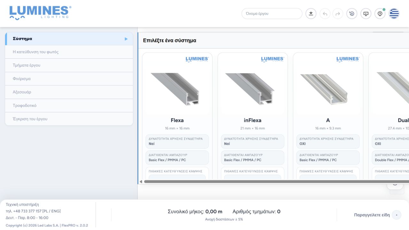
Task: Click the Ανοχή διαστάσεων ± 5% note
Action: tap(224, 219)
